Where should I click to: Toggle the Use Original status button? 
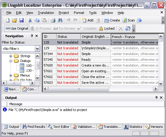(17, 28)
